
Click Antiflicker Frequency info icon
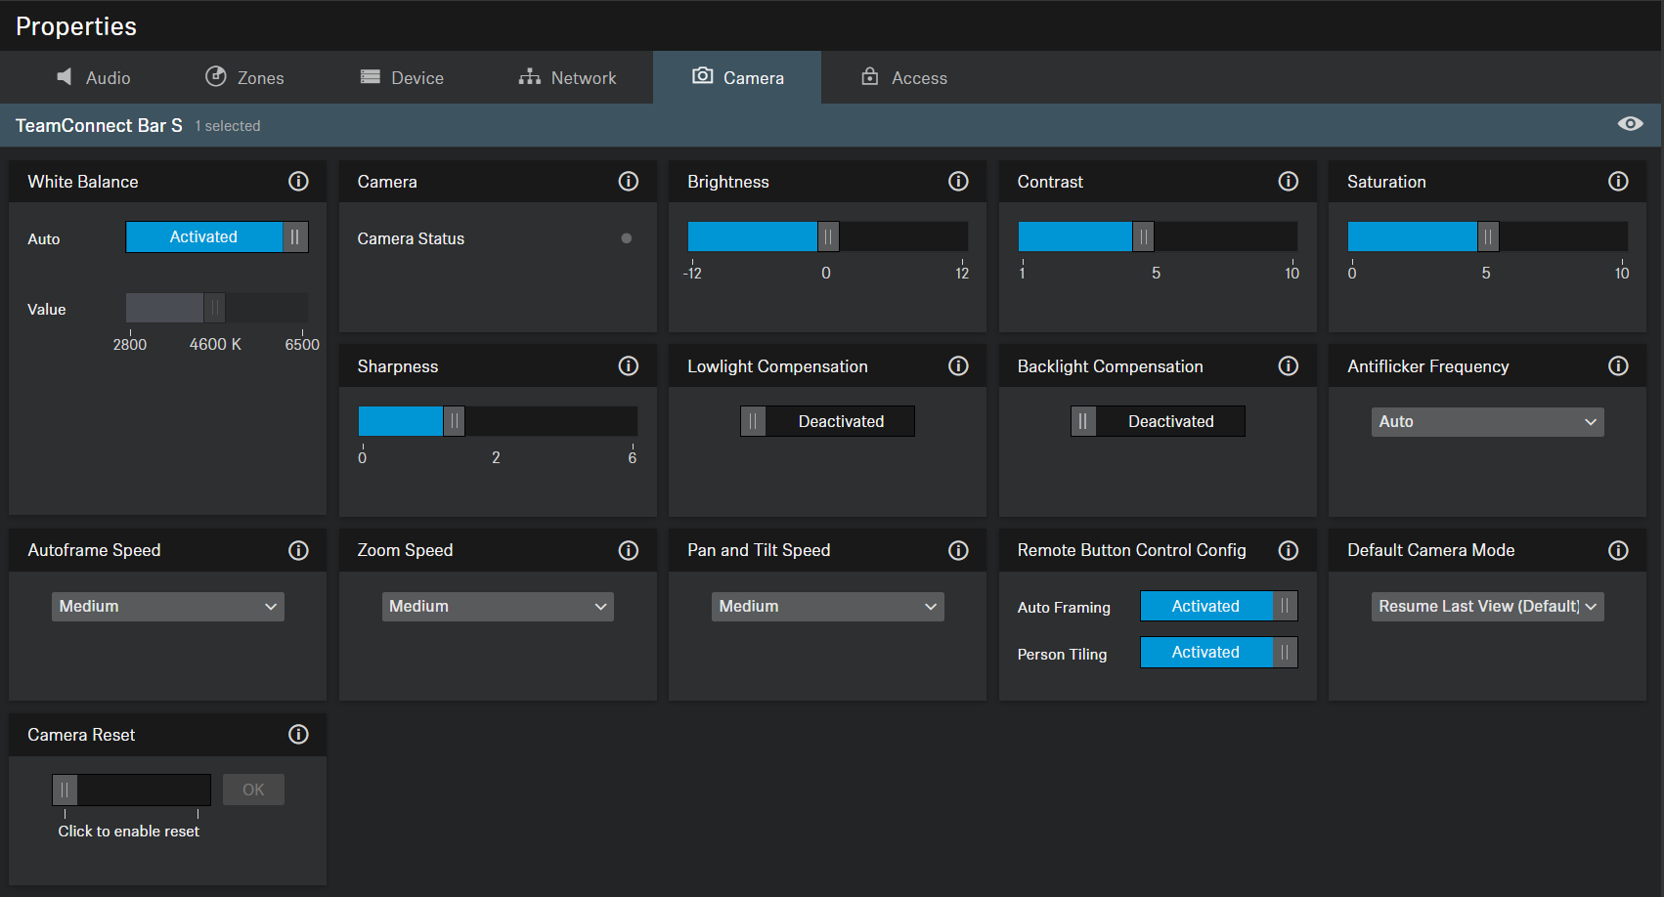coord(1618,366)
